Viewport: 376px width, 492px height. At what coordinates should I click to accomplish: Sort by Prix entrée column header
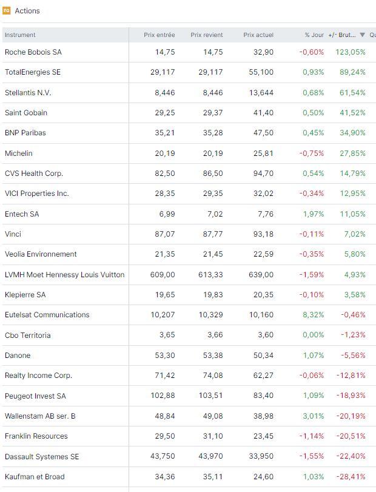tap(159, 35)
